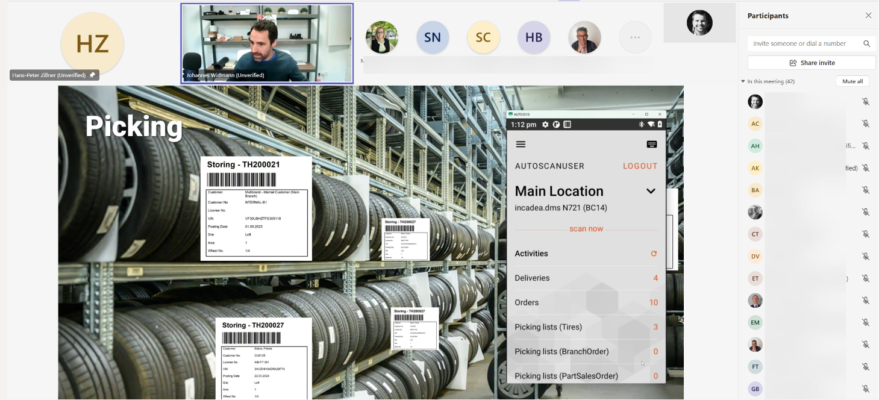Click the GB avatar in participants list
Screen dimensions: 879x400
(755, 389)
